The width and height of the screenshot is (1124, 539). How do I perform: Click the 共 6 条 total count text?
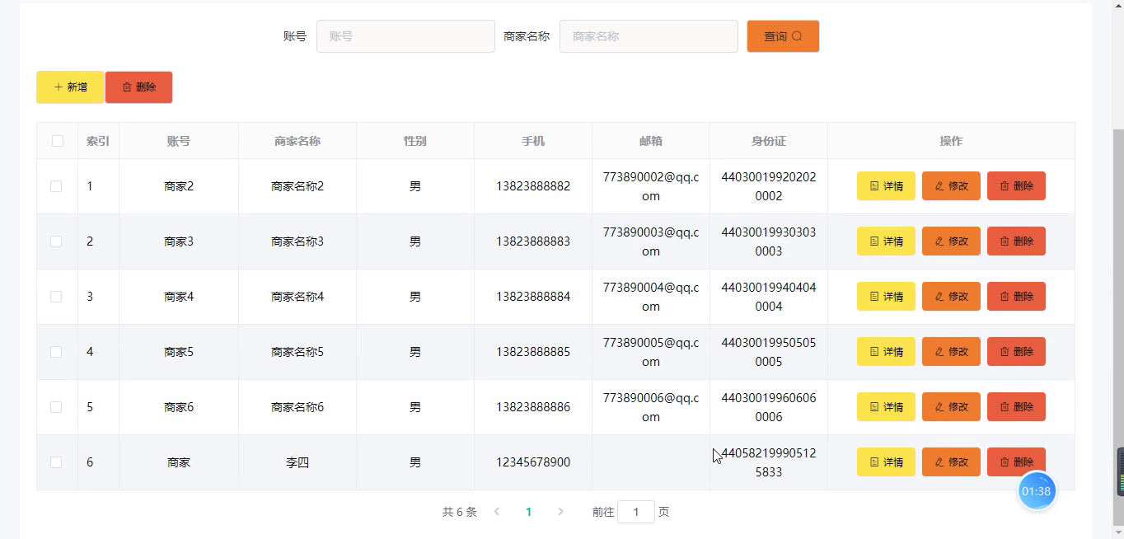click(459, 512)
